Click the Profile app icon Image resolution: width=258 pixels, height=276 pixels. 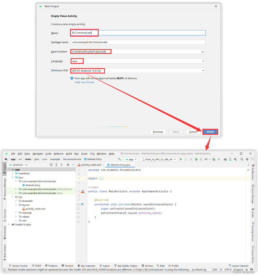[206, 159]
